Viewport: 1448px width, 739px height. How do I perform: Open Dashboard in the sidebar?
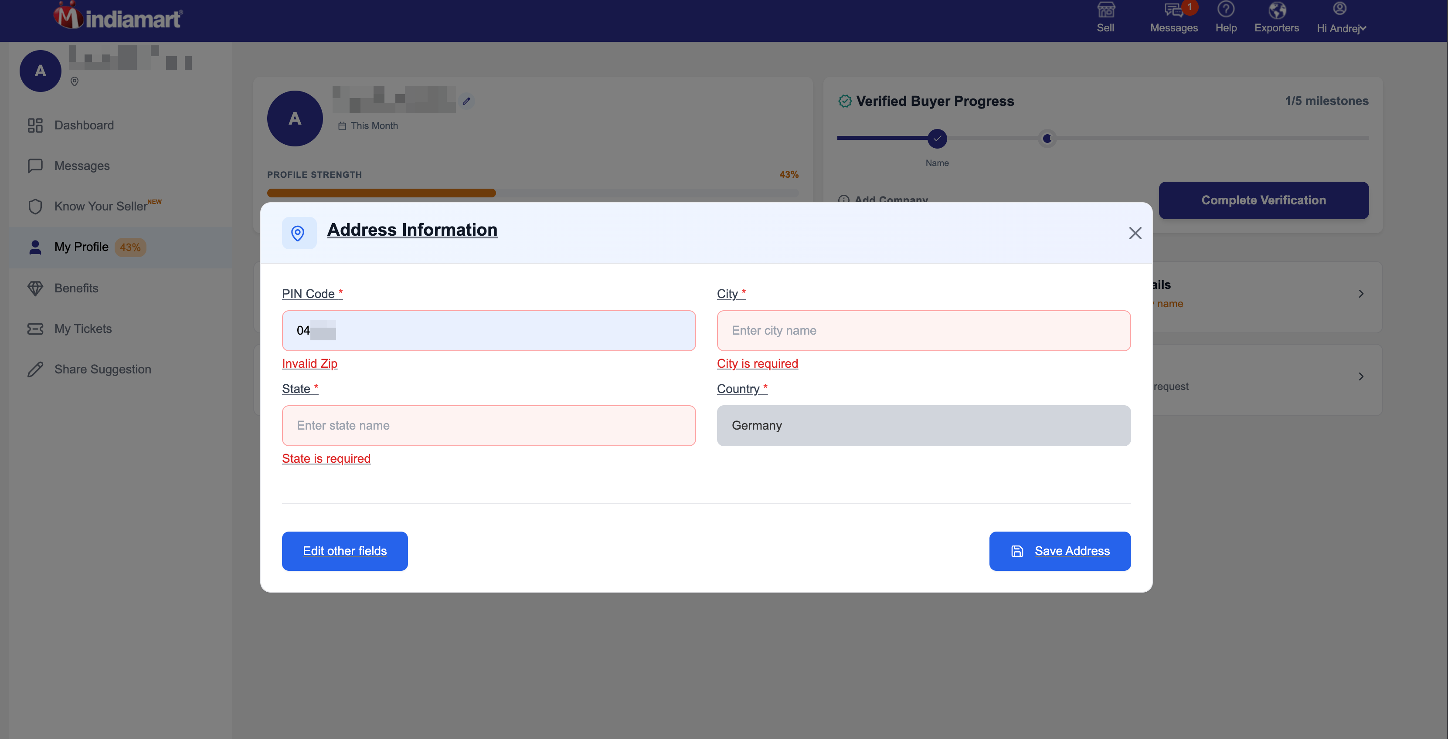coord(84,125)
